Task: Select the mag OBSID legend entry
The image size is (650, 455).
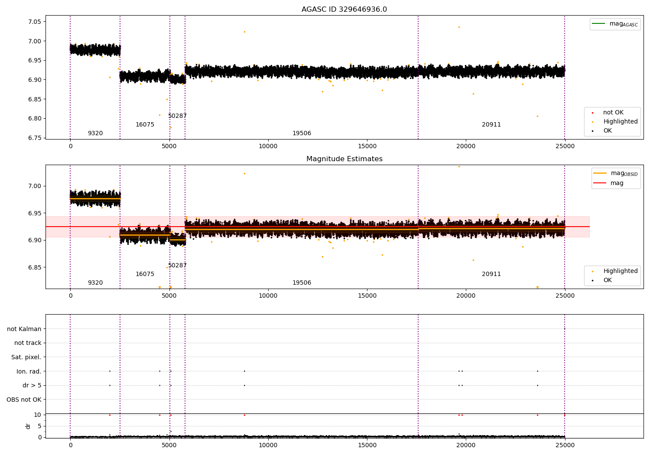Action: (x=615, y=173)
